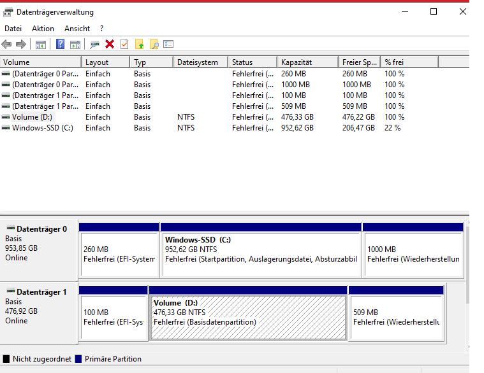Click the yellow folder magnifier search icon

(x=154, y=45)
